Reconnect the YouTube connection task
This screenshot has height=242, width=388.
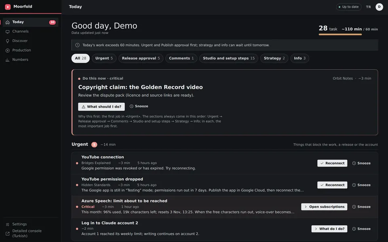tap(332, 163)
